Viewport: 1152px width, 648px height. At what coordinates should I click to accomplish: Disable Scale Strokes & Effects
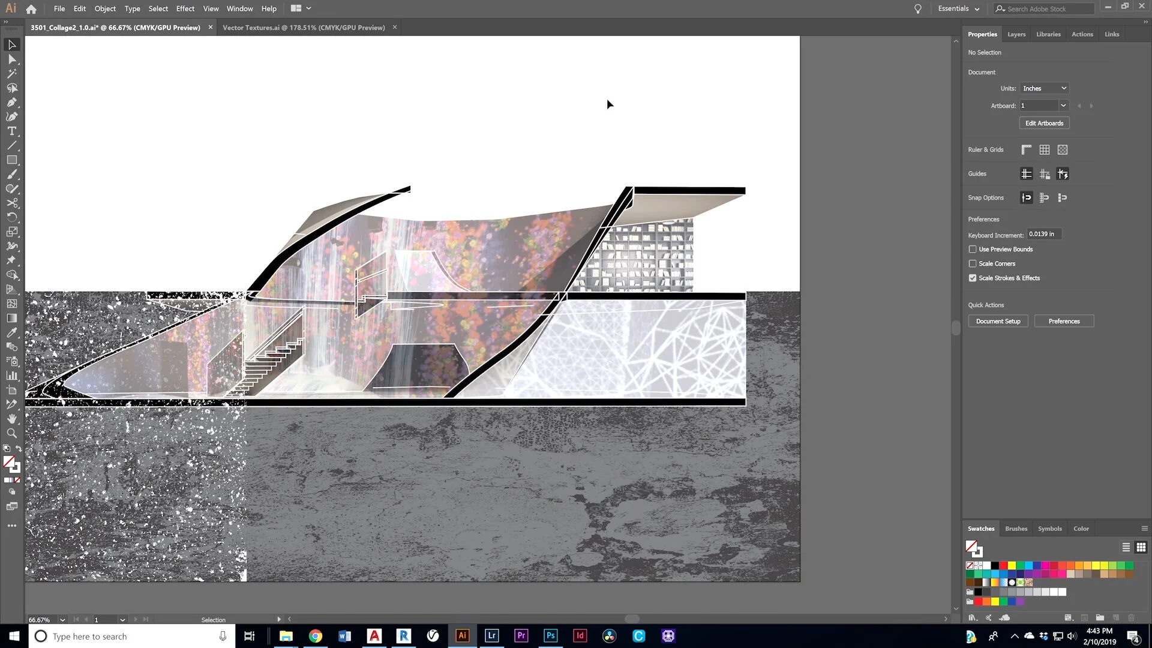(x=972, y=278)
